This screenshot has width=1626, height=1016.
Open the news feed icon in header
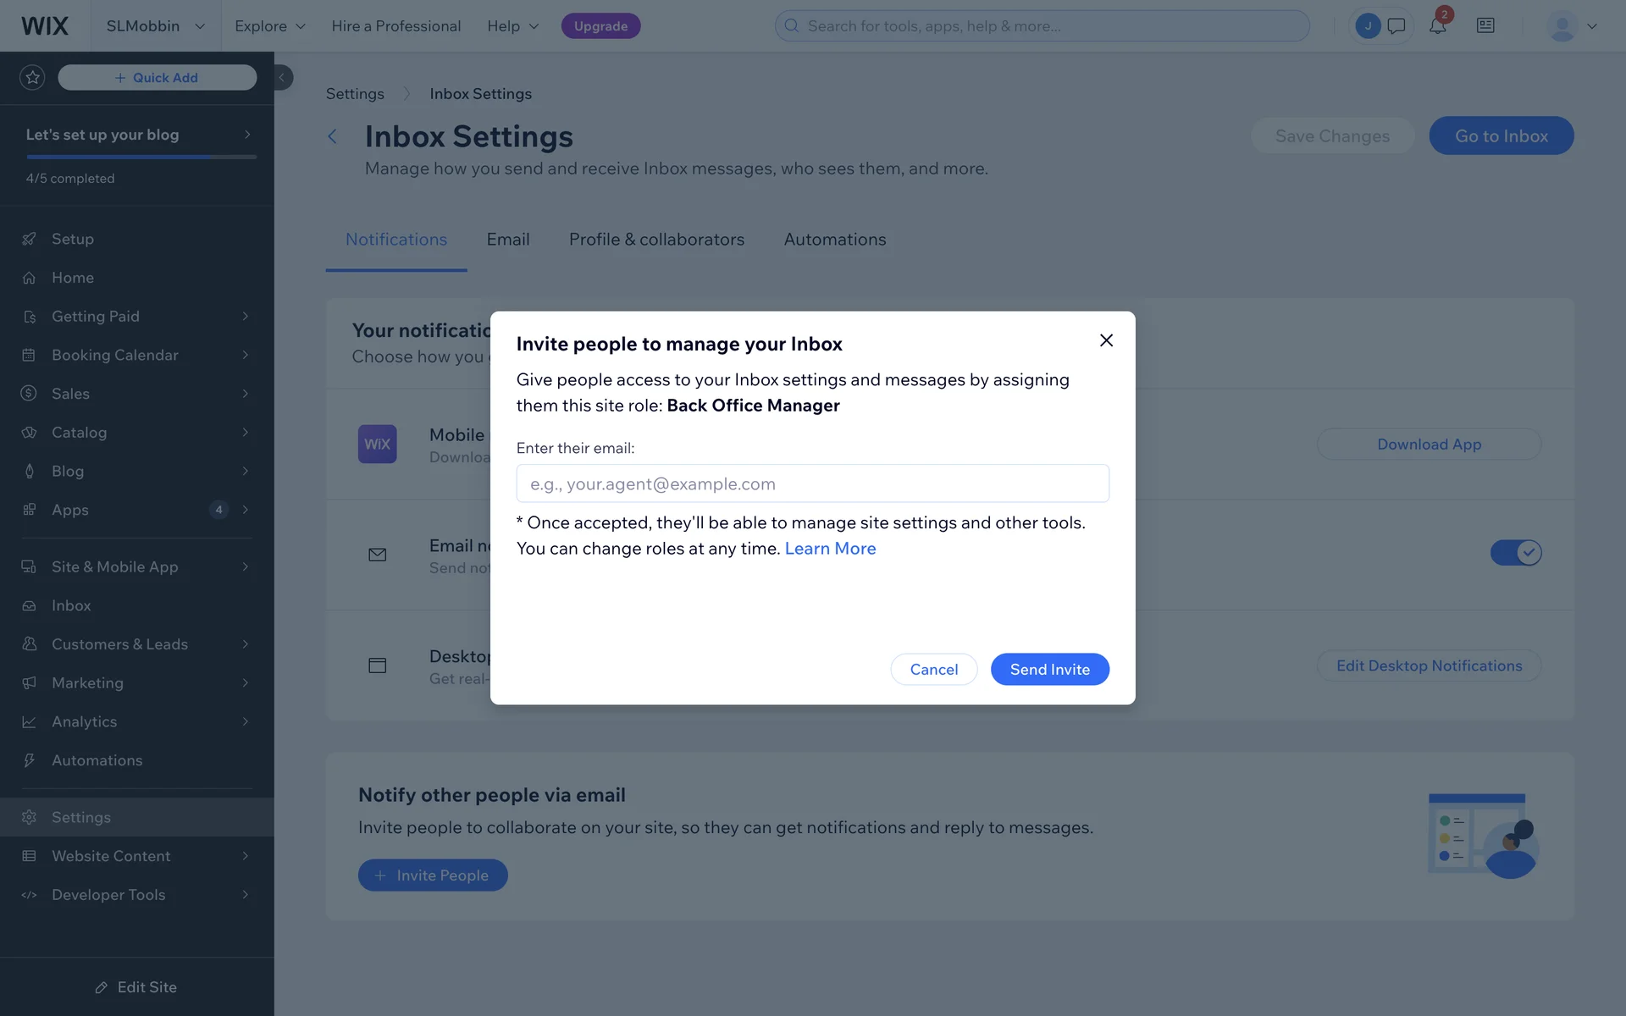[x=1485, y=26]
